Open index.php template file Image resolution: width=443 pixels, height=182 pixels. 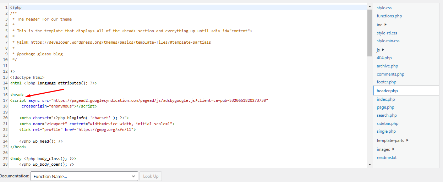pyautogui.click(x=385, y=99)
